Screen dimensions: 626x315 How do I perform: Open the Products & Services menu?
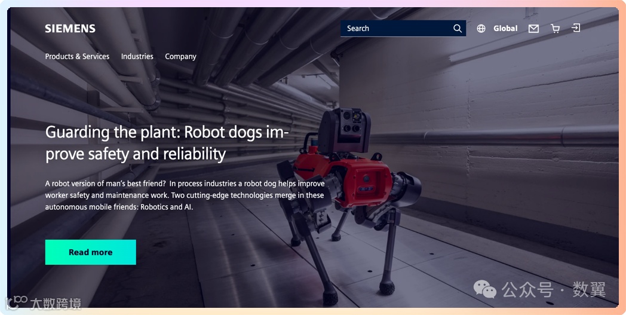coord(77,56)
